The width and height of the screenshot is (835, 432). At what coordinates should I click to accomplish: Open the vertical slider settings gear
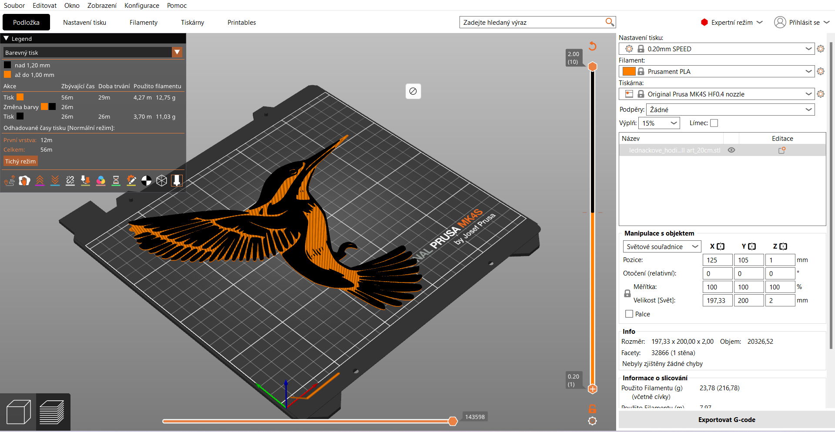[592, 421]
